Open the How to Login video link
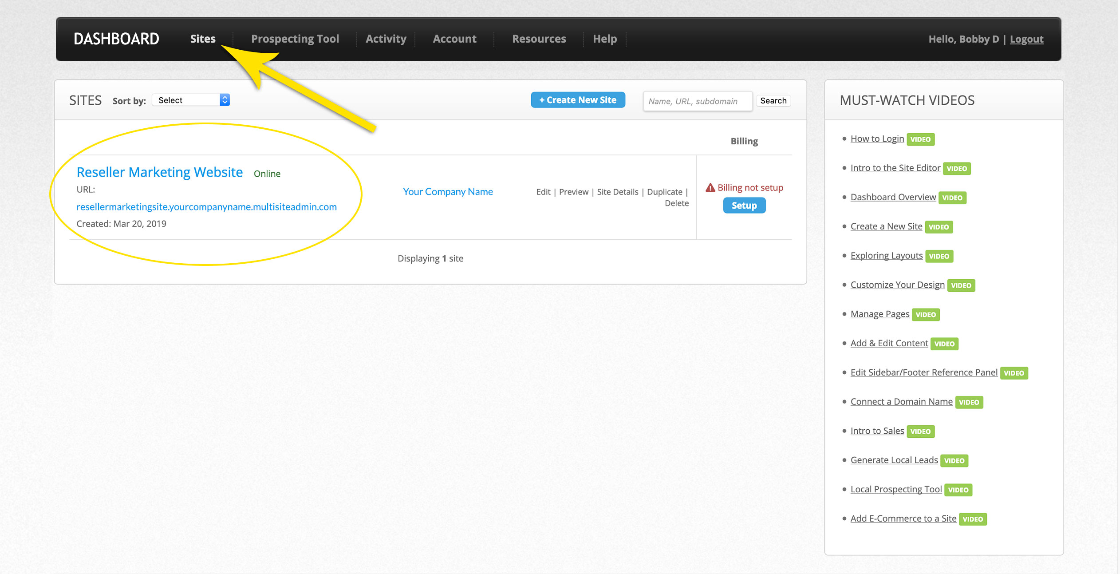The height and width of the screenshot is (574, 1120). click(x=877, y=139)
